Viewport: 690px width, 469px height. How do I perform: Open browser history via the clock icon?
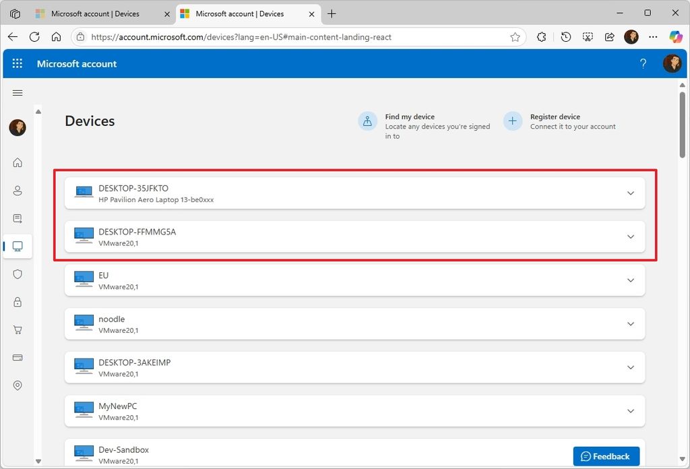[x=566, y=37]
